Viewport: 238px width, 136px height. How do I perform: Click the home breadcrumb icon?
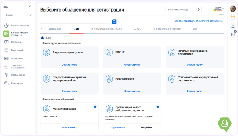pos(42,38)
